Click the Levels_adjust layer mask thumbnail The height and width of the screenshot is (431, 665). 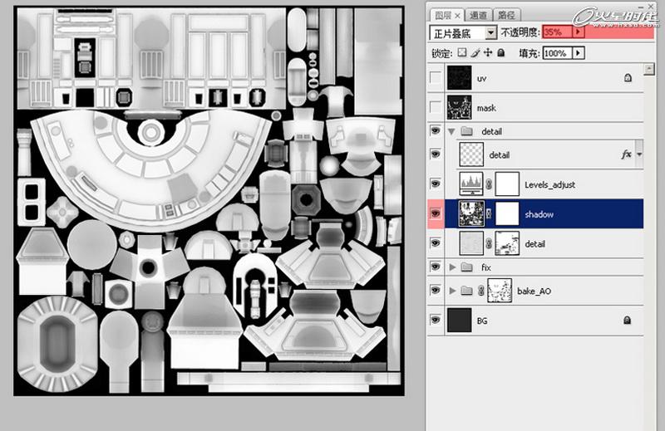point(507,184)
